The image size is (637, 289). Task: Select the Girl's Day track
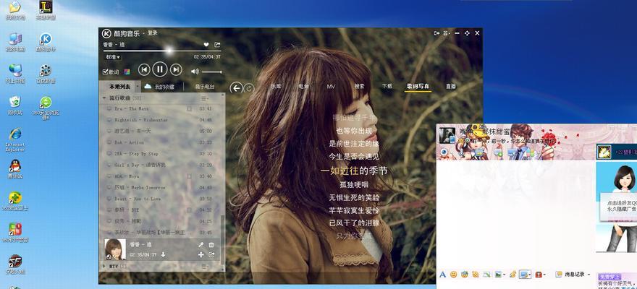pyautogui.click(x=161, y=165)
